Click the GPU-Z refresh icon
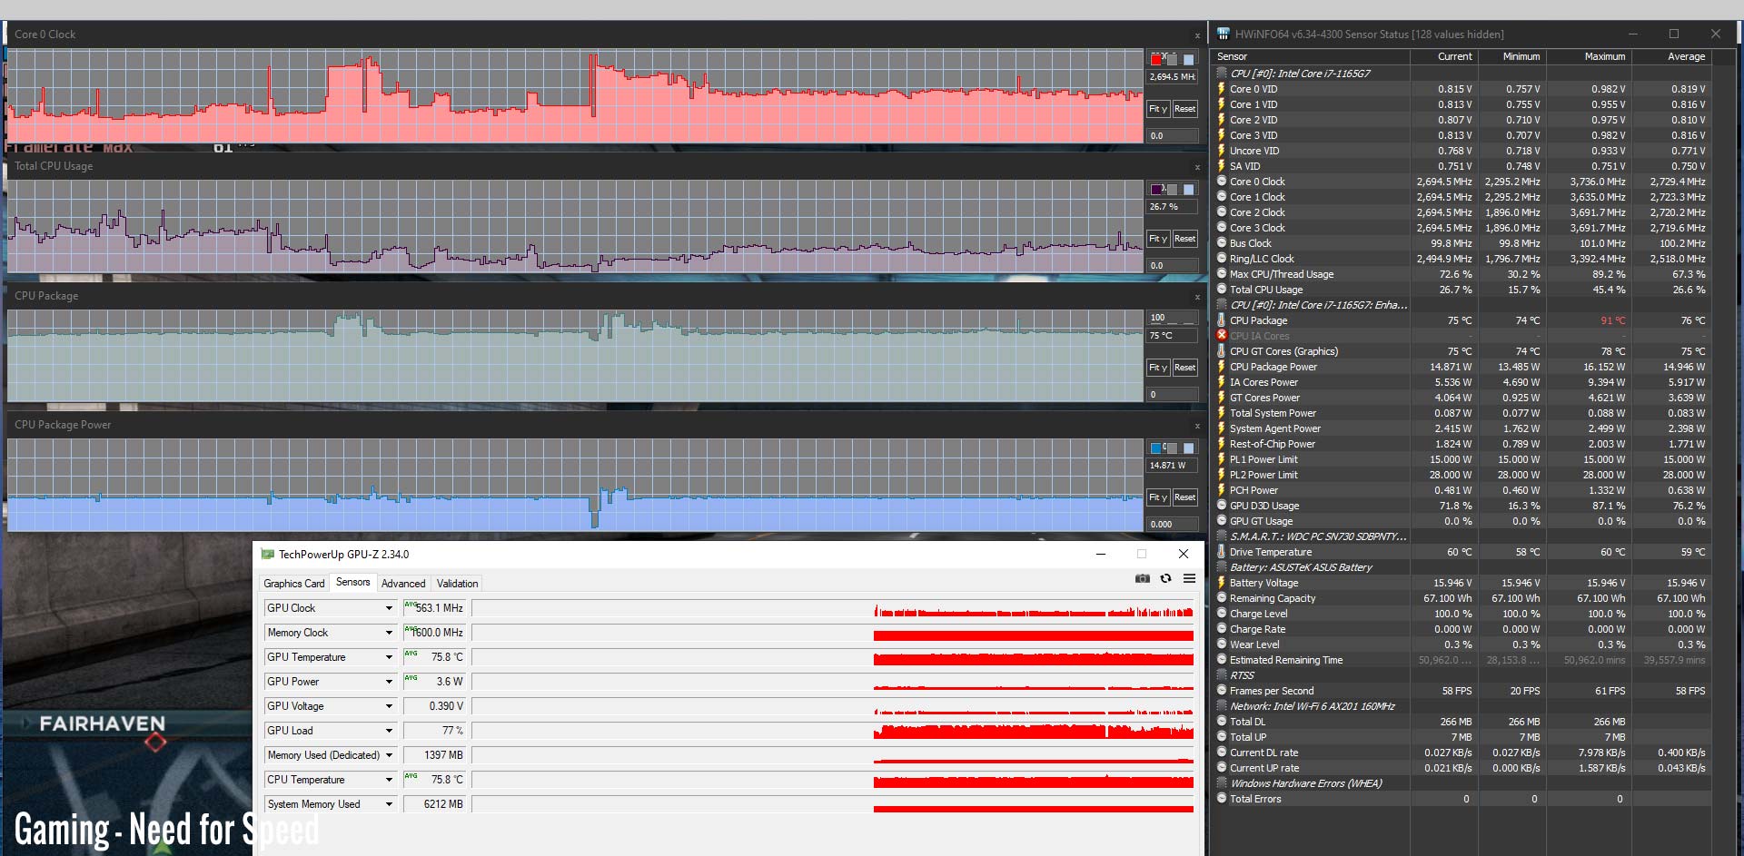Image resolution: width=1744 pixels, height=856 pixels. (1165, 578)
